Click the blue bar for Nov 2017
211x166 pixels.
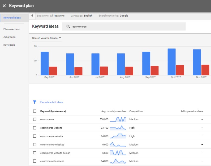197,62
